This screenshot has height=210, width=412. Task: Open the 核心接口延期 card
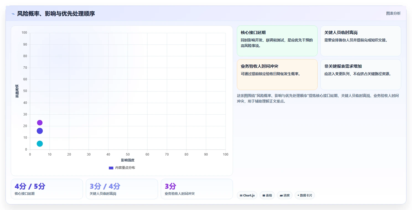tap(277, 41)
